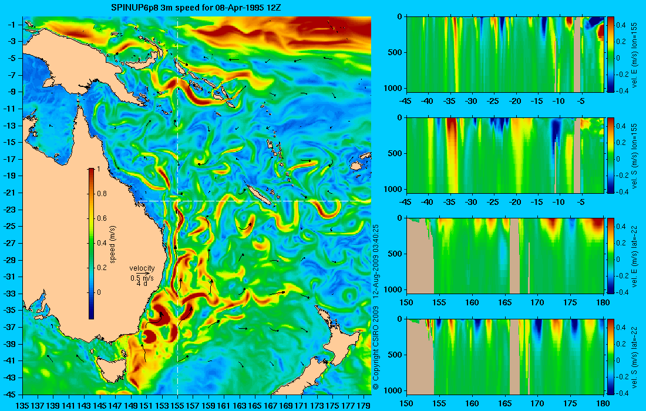The height and width of the screenshot is (411, 646).
Task: Click the velocity legend arrow above "0.5 m/s"
Action: pos(143,273)
